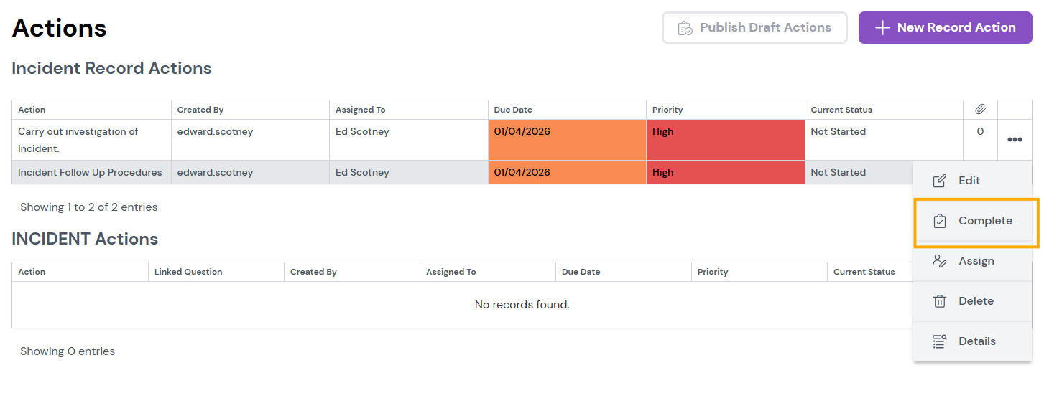Click Ed Scotney assignee in investigation row

click(362, 132)
